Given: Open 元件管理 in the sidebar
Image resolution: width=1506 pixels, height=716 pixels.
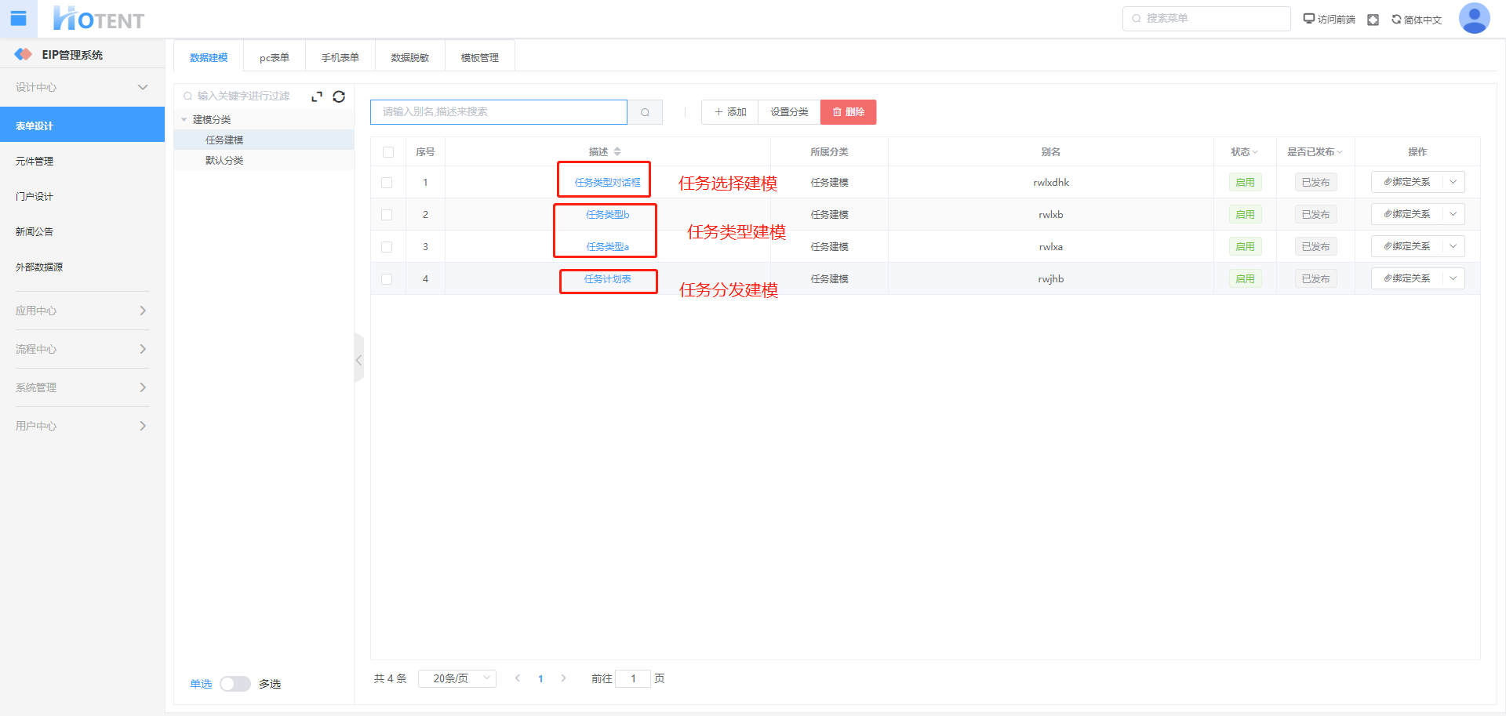Looking at the screenshot, I should click(82, 161).
